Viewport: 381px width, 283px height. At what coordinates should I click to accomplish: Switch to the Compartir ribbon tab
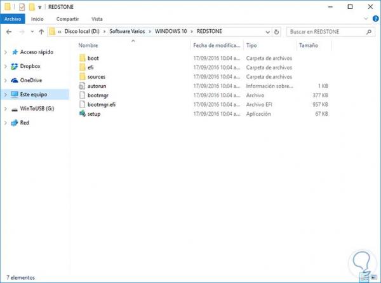(67, 19)
